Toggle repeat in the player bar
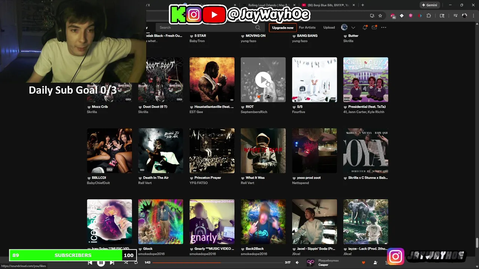This screenshot has width=479, height=269. coord(136,263)
